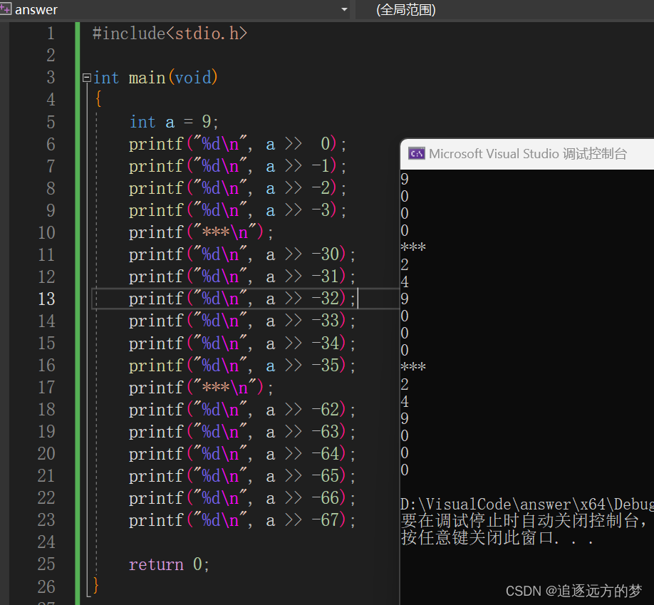Click the closing brace on line 26
The image size is (654, 605).
pos(96,585)
